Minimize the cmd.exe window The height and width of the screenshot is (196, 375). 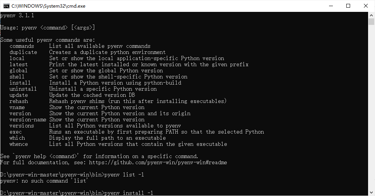330,6
